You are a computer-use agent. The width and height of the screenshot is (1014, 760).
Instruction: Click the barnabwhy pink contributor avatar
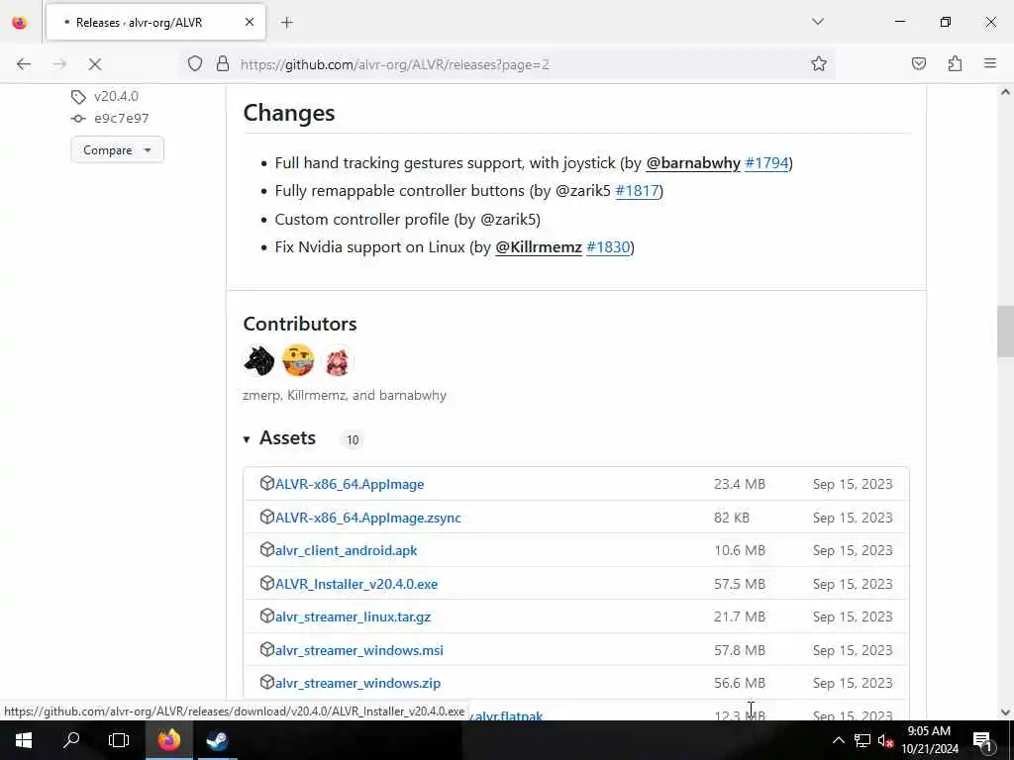(x=337, y=360)
